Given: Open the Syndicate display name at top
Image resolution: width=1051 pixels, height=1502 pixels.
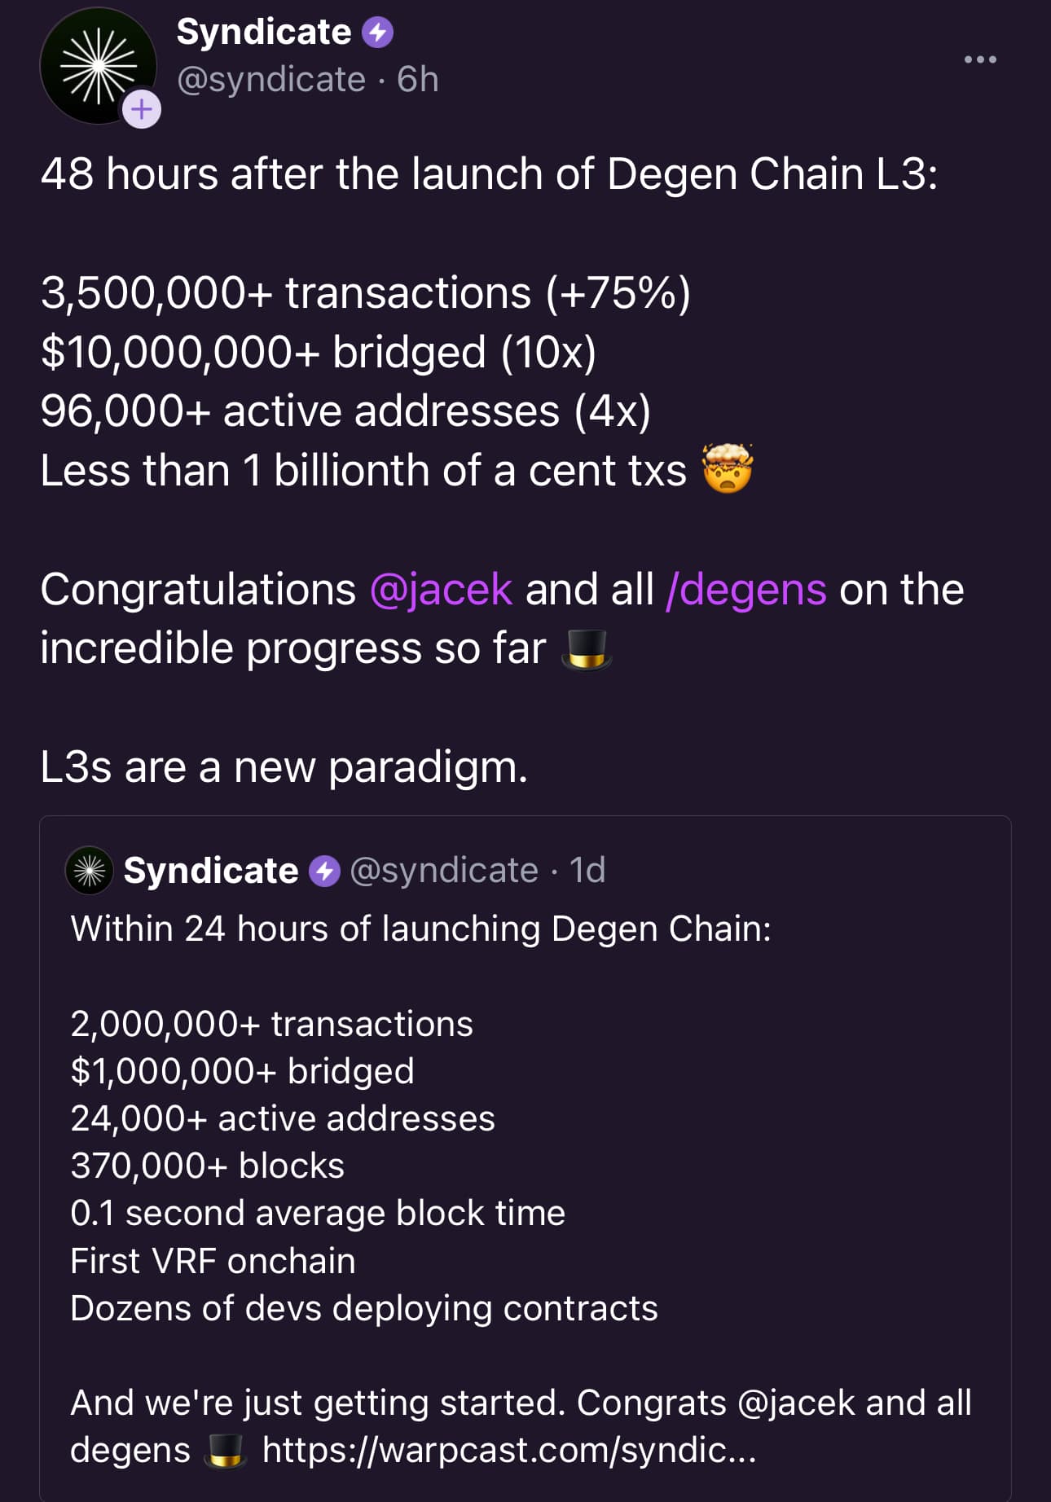Looking at the screenshot, I should tap(264, 33).
